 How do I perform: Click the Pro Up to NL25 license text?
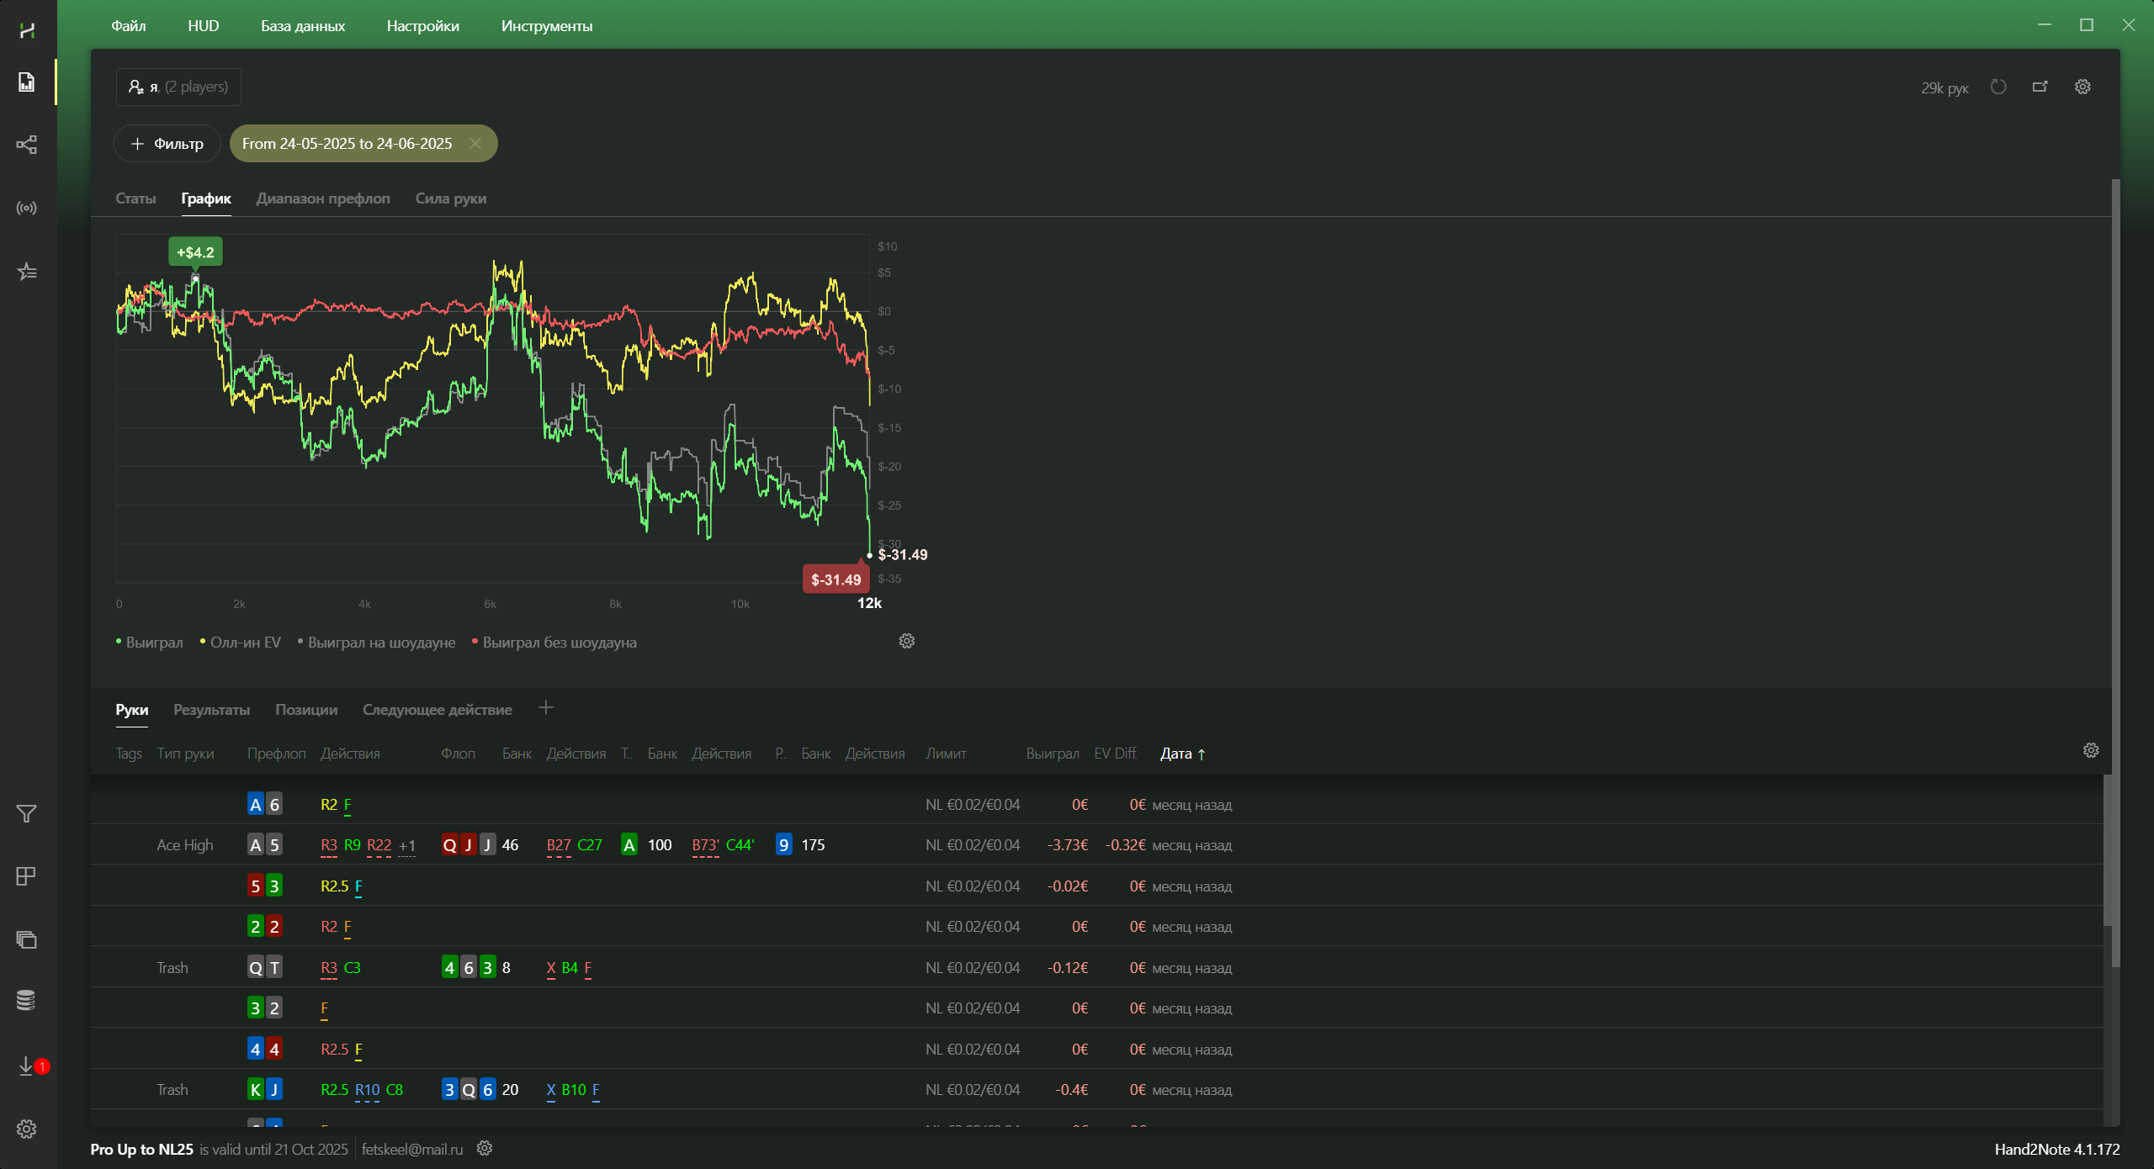(142, 1149)
